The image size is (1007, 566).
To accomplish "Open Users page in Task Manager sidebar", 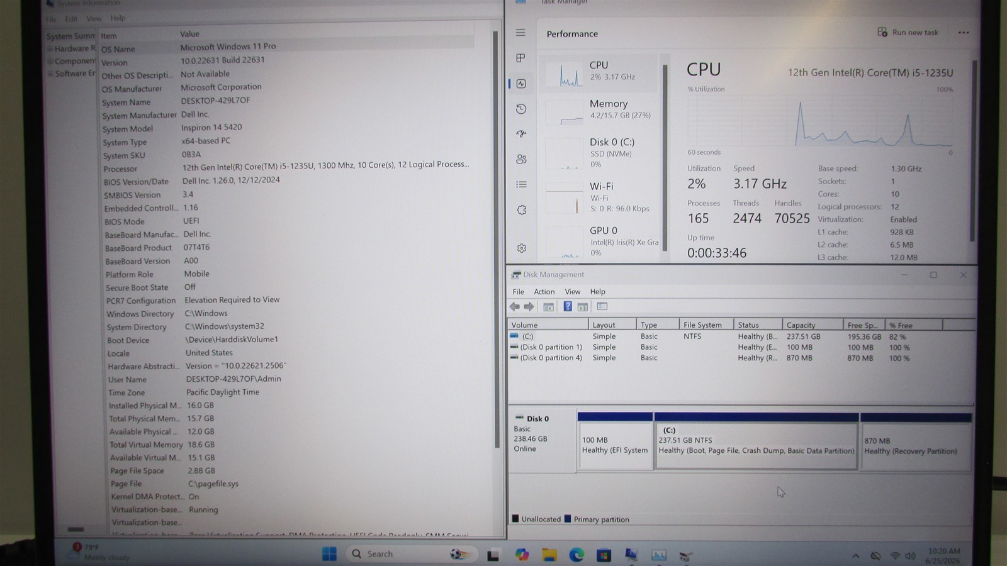I will pyautogui.click(x=521, y=159).
